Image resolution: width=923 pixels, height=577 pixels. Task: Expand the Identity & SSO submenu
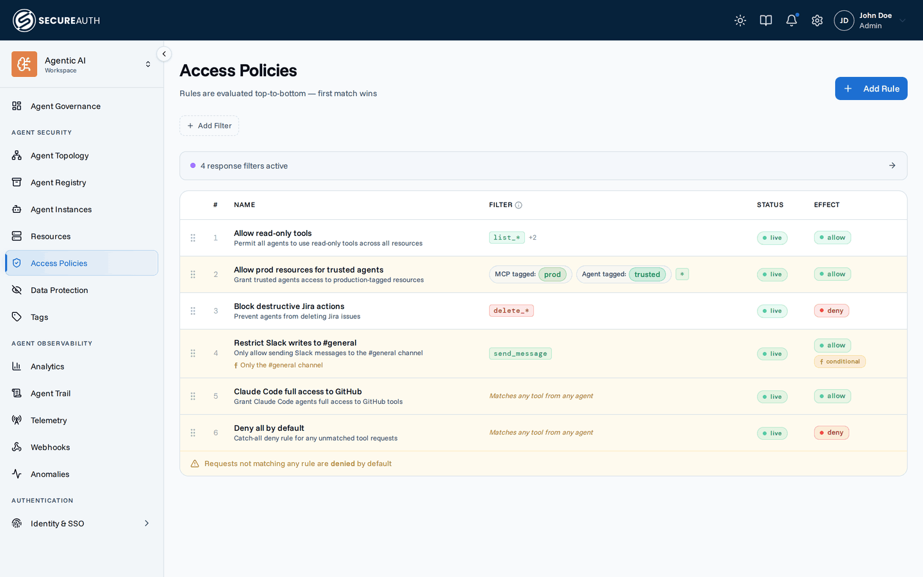coord(147,523)
